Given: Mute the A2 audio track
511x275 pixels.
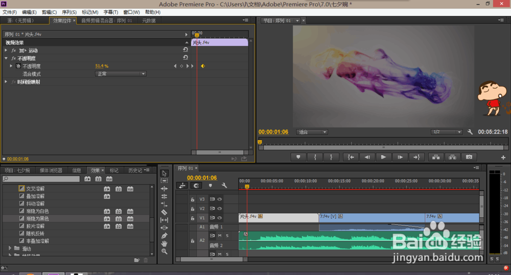Looking at the screenshot, I should (220, 236).
